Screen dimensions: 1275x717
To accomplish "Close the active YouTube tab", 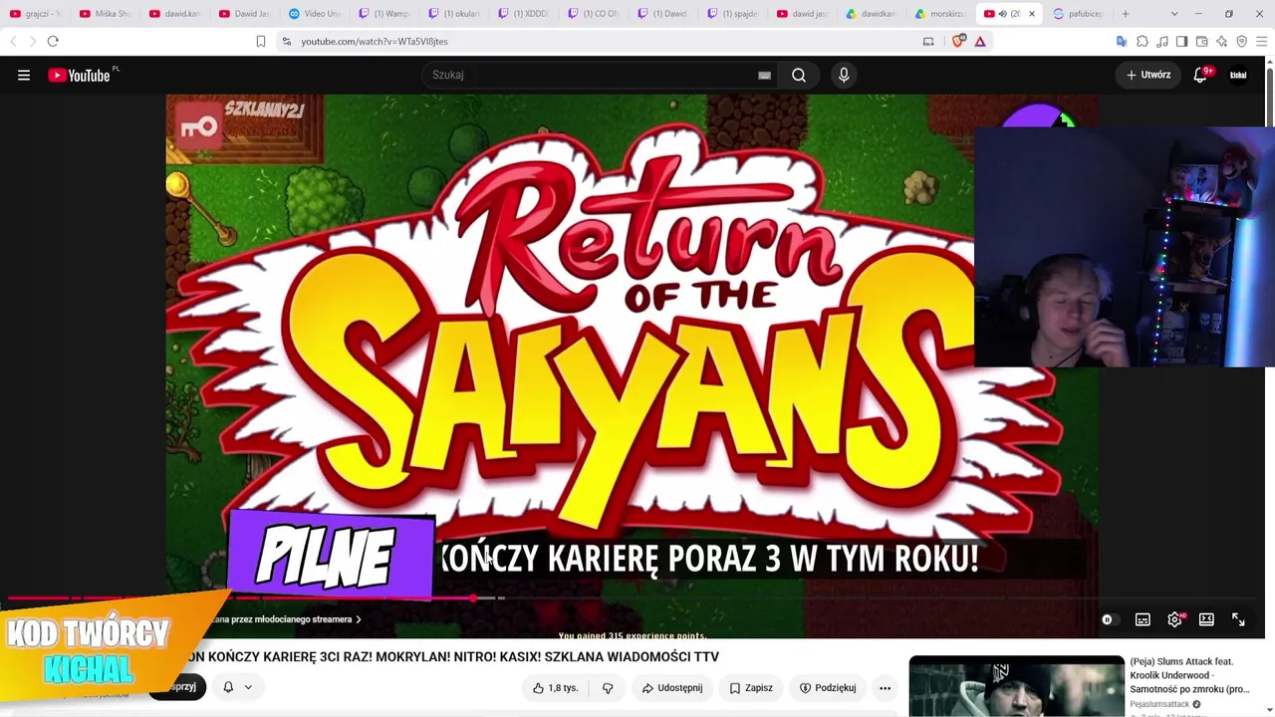I will [x=1032, y=14].
